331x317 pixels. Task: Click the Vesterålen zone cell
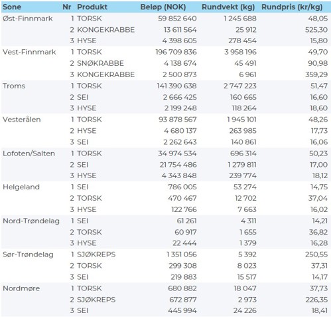(x=22, y=120)
